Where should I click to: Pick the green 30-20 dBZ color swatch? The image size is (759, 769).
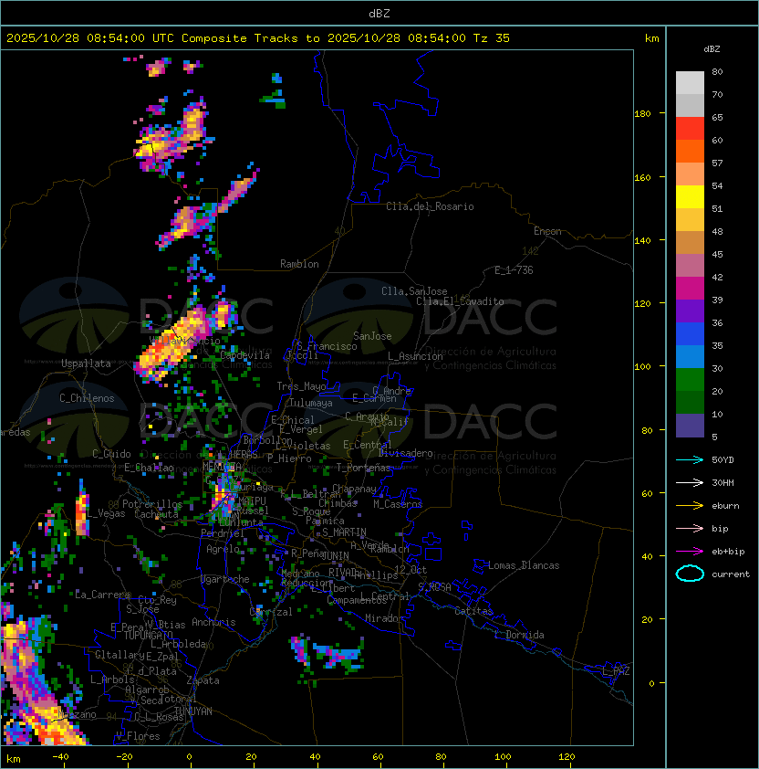coord(690,380)
